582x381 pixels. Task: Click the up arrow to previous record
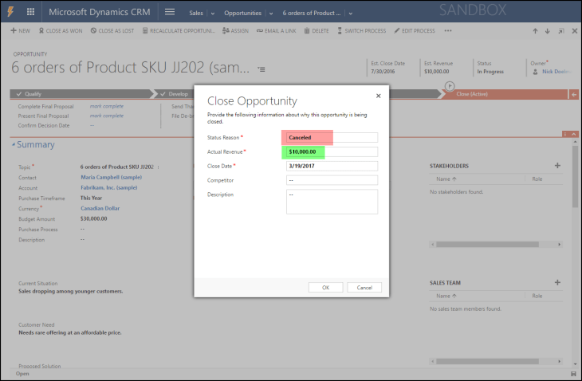pos(535,31)
